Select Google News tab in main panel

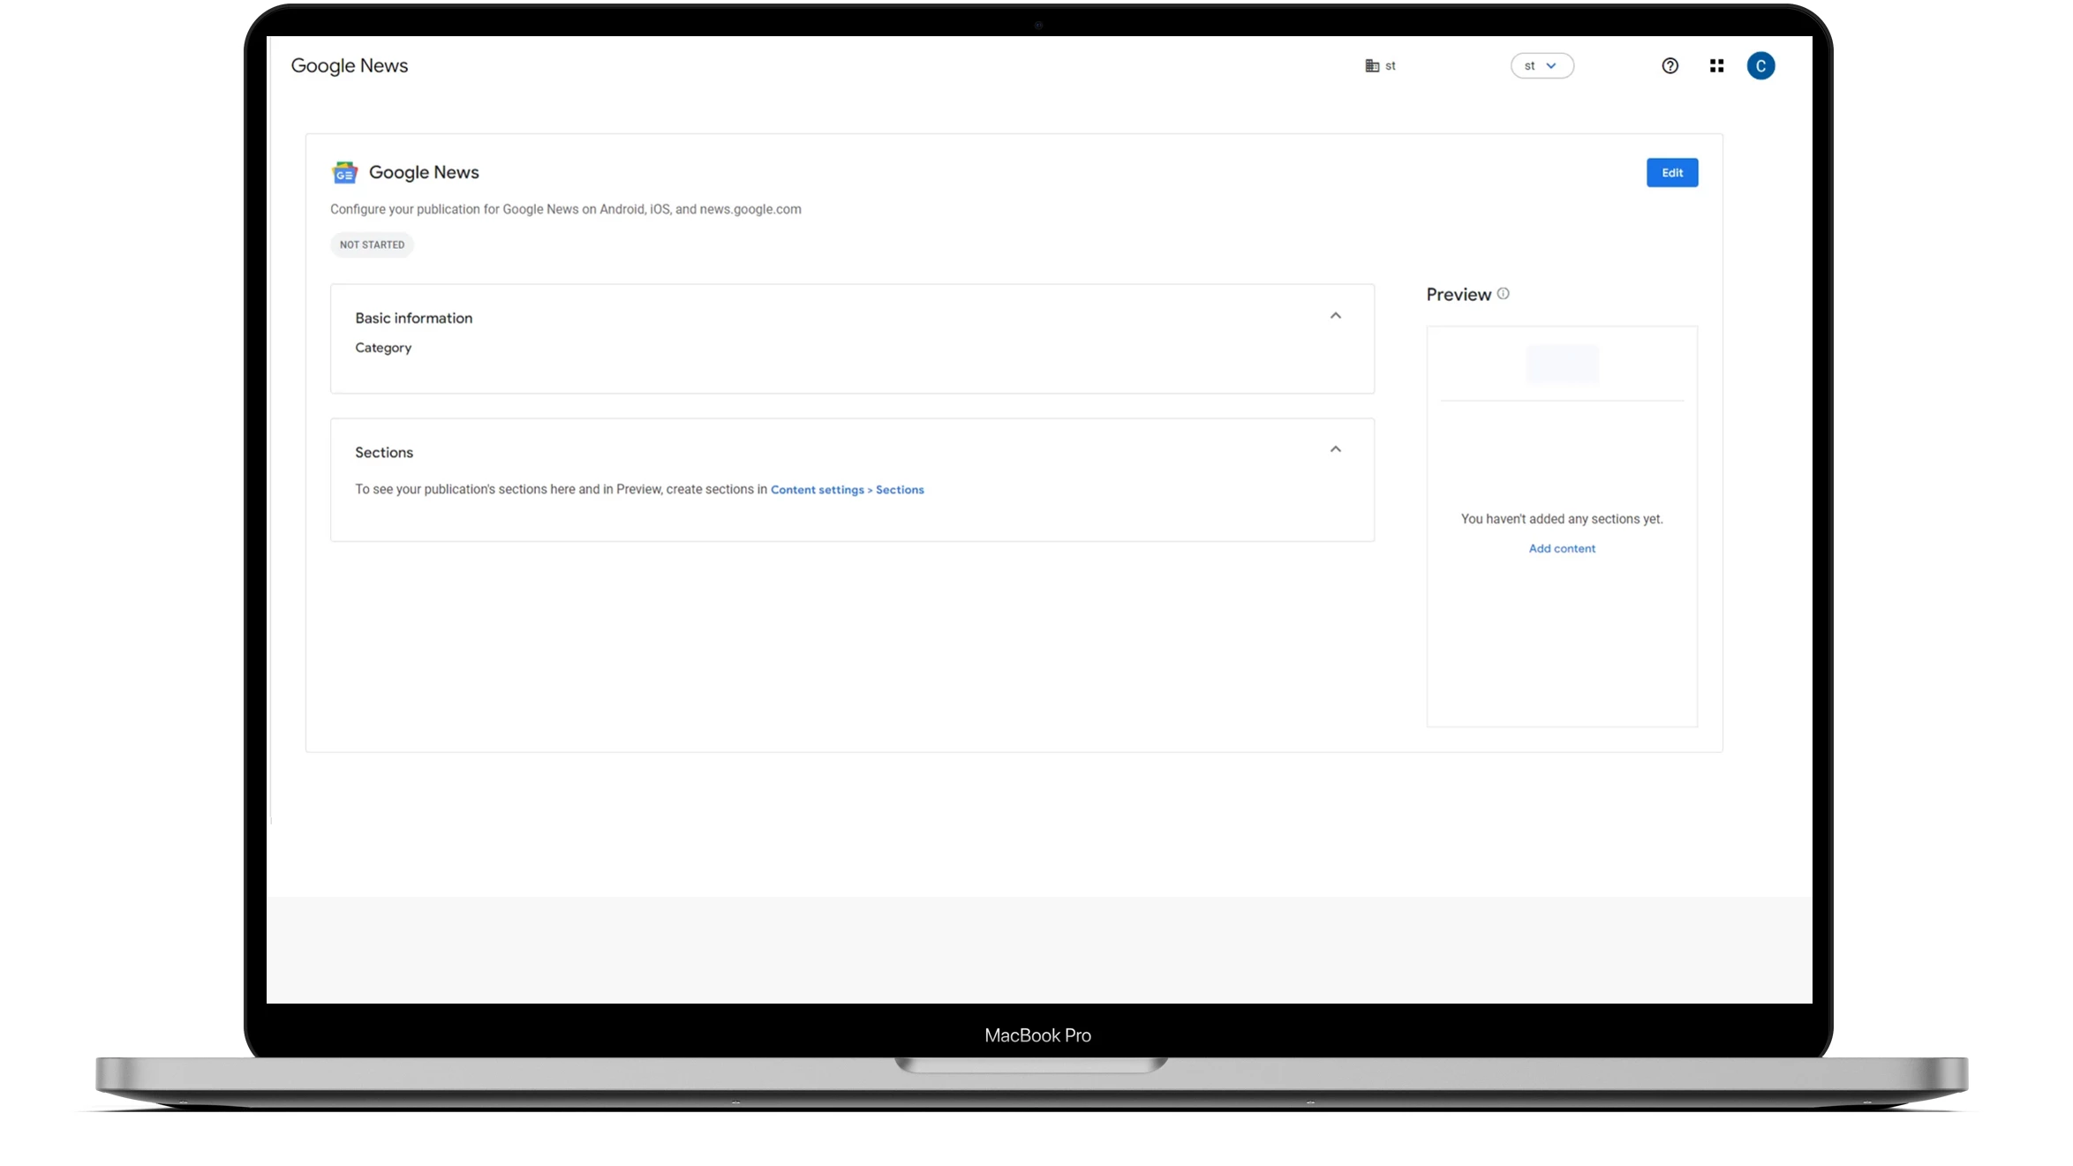click(x=423, y=171)
